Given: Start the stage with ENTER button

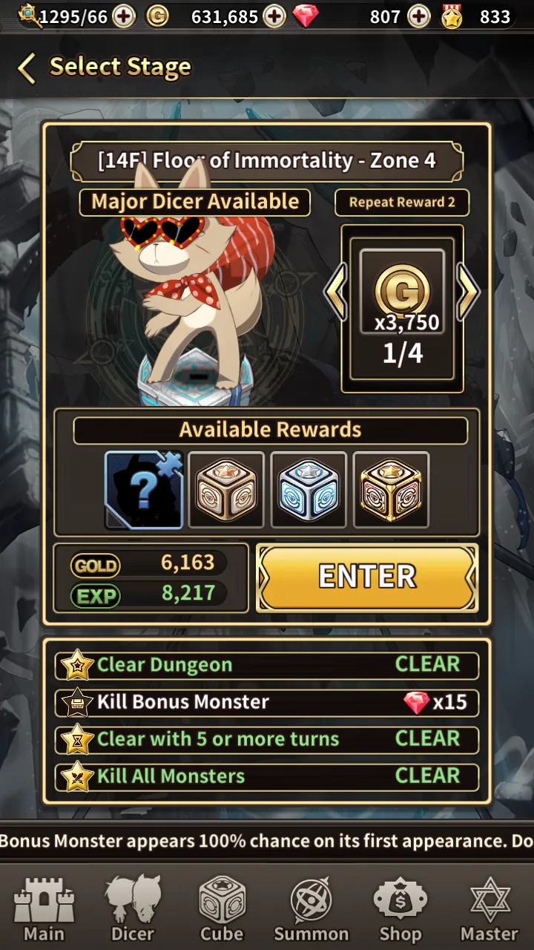Looking at the screenshot, I should coord(367,577).
